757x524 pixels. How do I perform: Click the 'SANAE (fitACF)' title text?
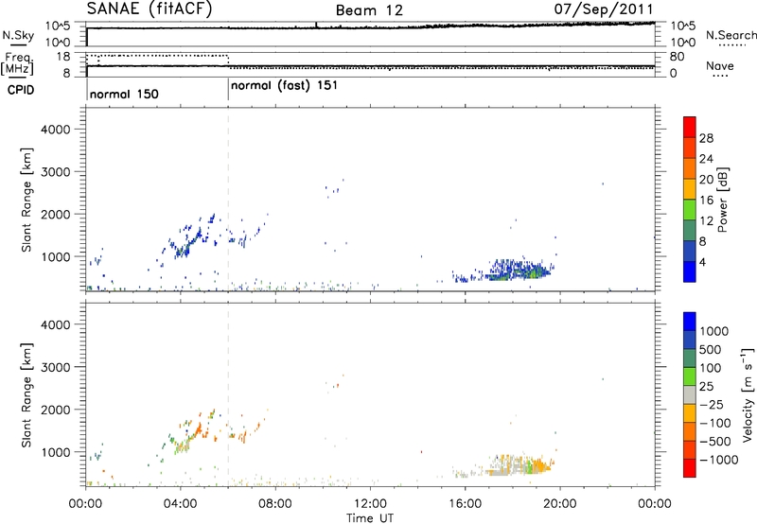[150, 9]
